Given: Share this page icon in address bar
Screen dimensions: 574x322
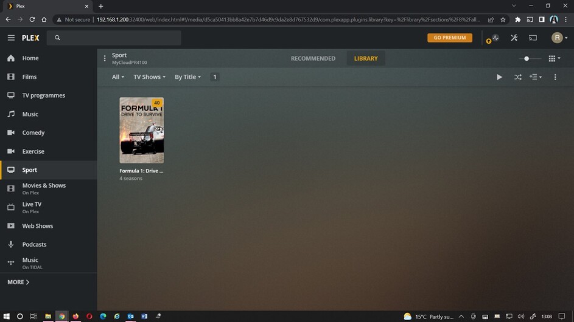Looking at the screenshot, I should [491, 19].
